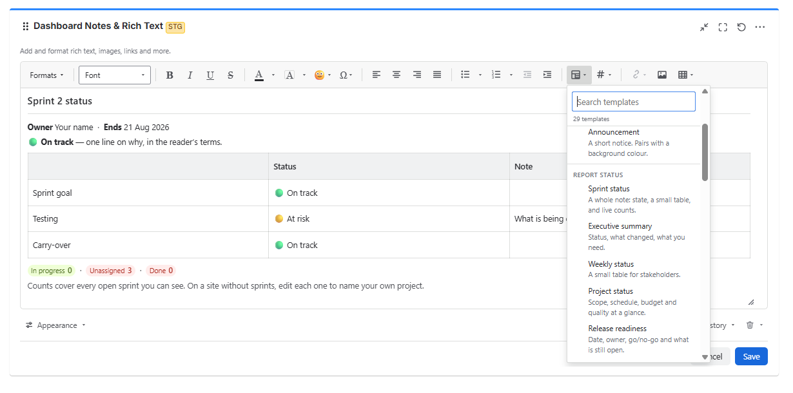
Task: Open the more options ellipsis menu
Action: 760,27
